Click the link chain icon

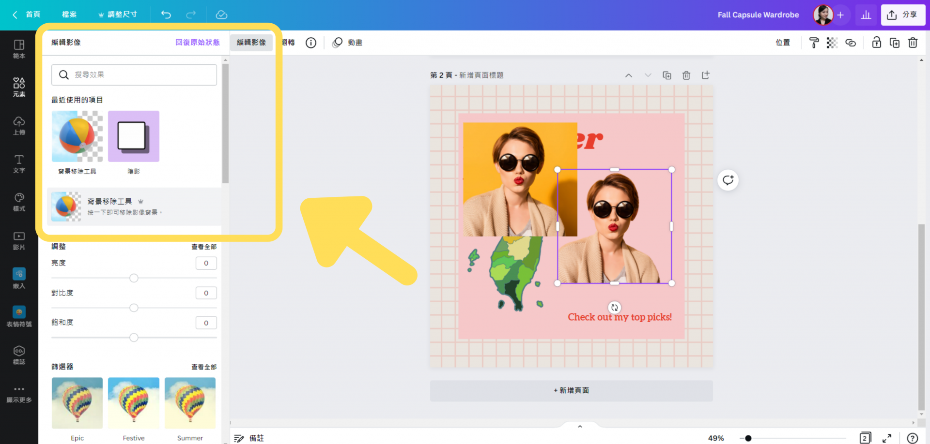(x=851, y=43)
